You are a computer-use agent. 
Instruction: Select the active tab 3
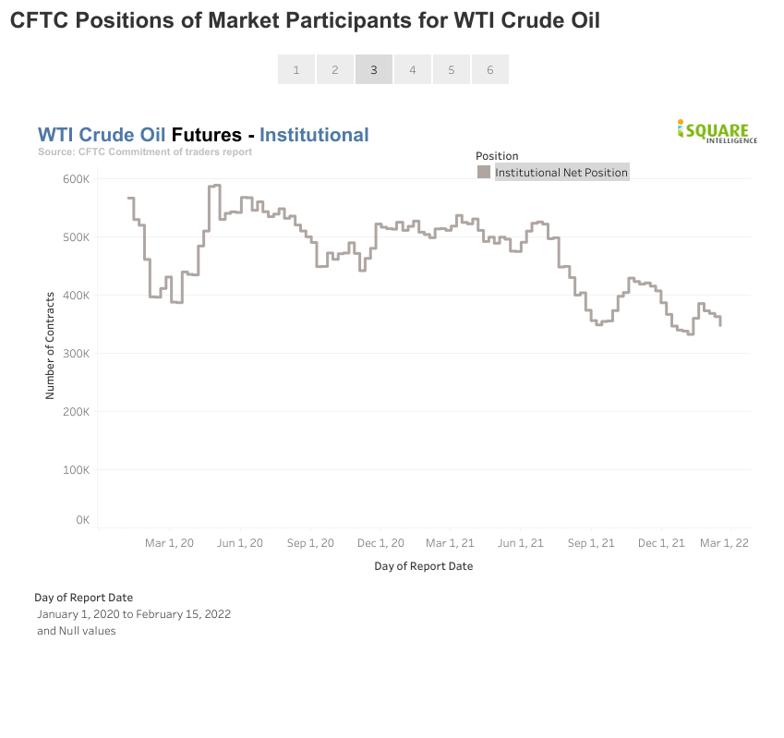tap(374, 69)
